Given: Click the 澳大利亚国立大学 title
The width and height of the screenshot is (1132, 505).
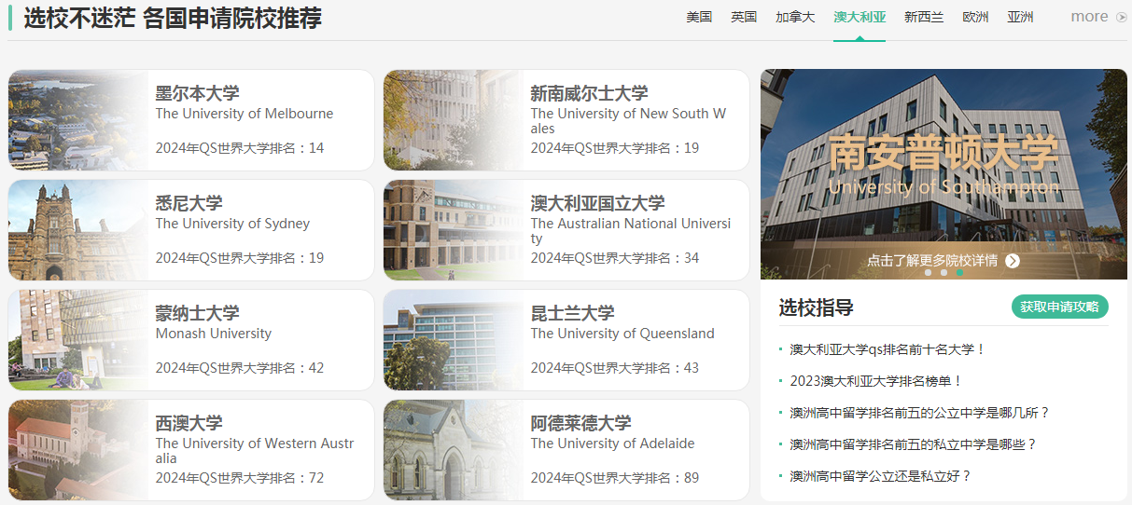Looking at the screenshot, I should pyautogui.click(x=597, y=203).
